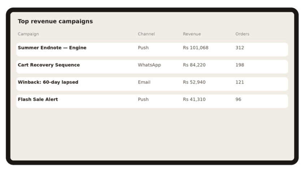Click the 312 orders count
This screenshot has height=174, width=306.
point(240,48)
